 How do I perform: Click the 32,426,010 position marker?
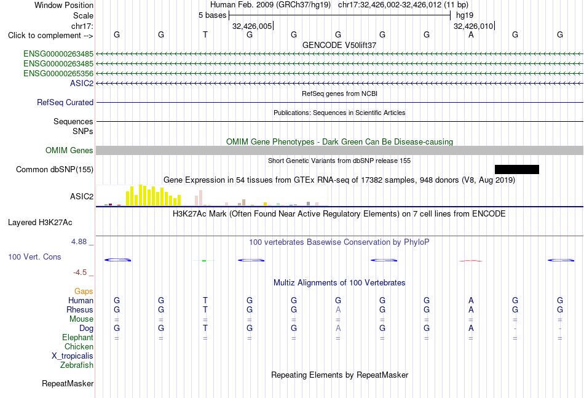pyautogui.click(x=473, y=26)
